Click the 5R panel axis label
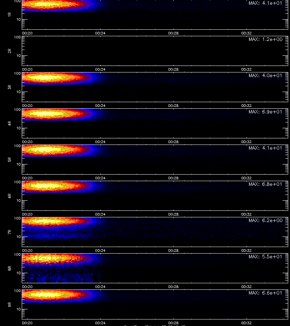The image size is (290, 326). click(x=9, y=160)
